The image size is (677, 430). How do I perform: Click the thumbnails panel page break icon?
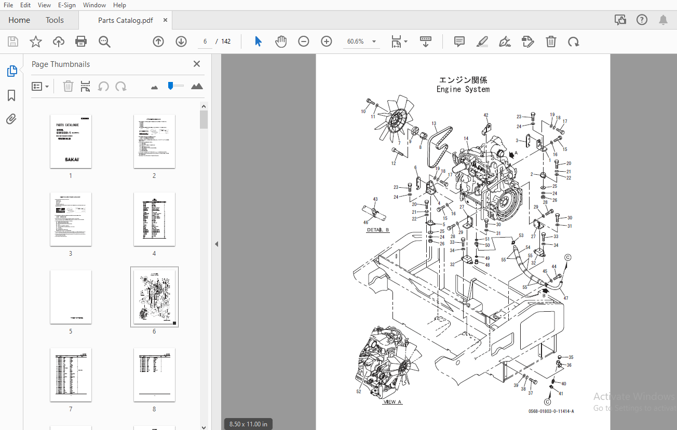pos(86,86)
